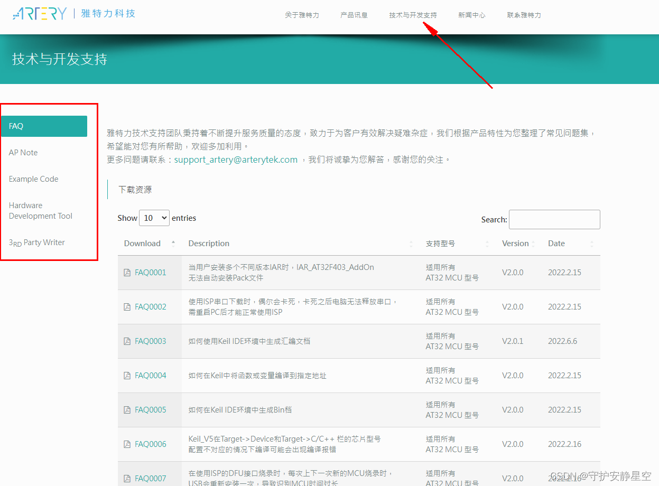Sort table by Download column arrows
Screen dimensions: 659x486
(x=173, y=244)
